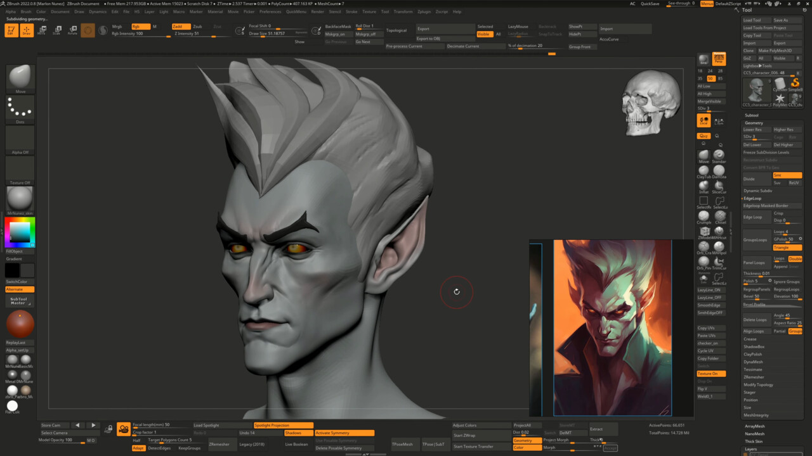Open the current brush thumbnail labeled Move
The image size is (812, 456).
(x=20, y=79)
